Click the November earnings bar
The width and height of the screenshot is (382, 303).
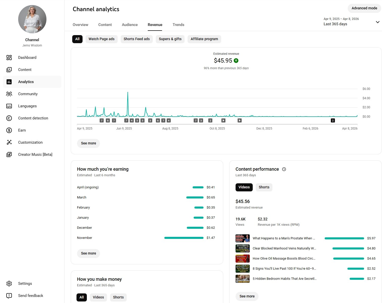tap(184, 238)
